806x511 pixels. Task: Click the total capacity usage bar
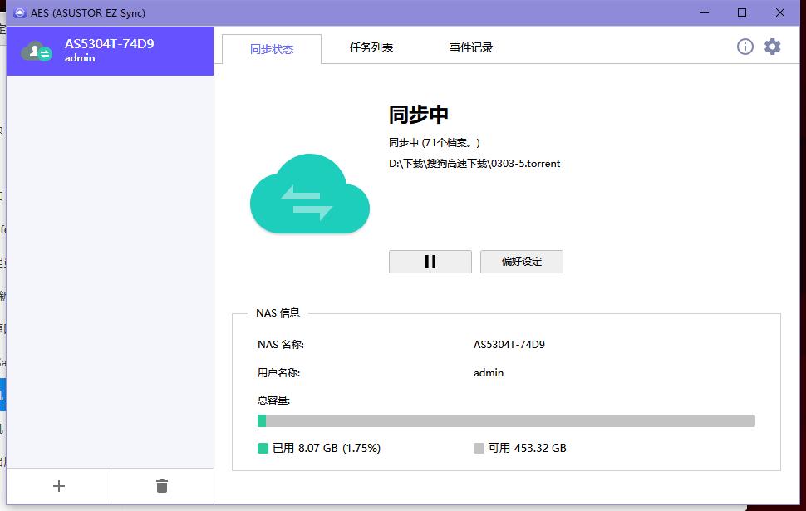pyautogui.click(x=506, y=421)
